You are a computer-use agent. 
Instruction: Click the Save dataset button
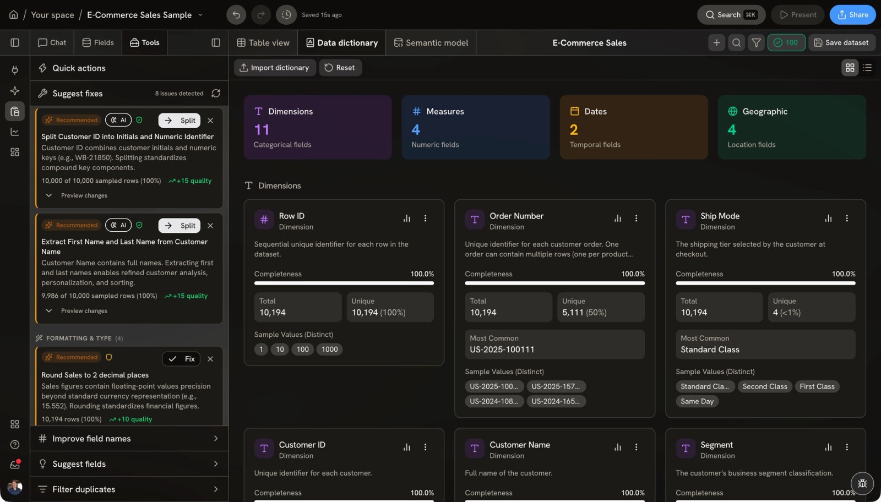(841, 42)
